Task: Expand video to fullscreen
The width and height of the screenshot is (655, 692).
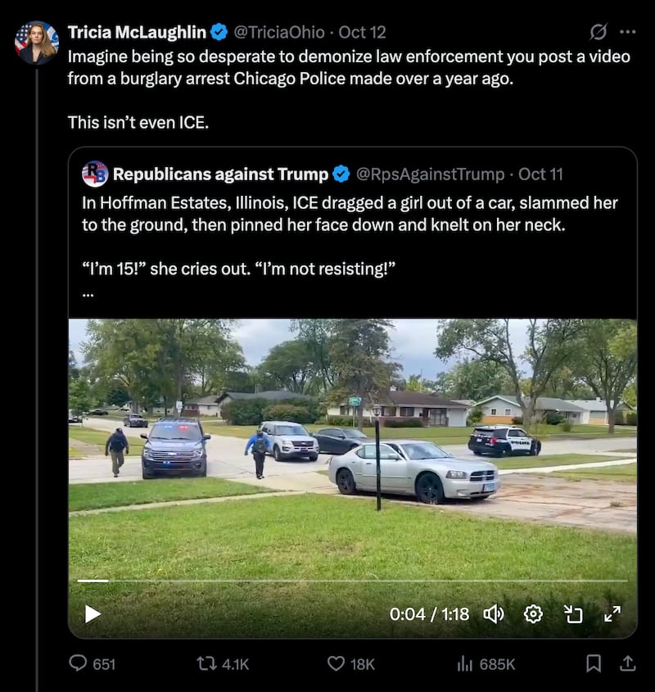Action: click(x=612, y=613)
